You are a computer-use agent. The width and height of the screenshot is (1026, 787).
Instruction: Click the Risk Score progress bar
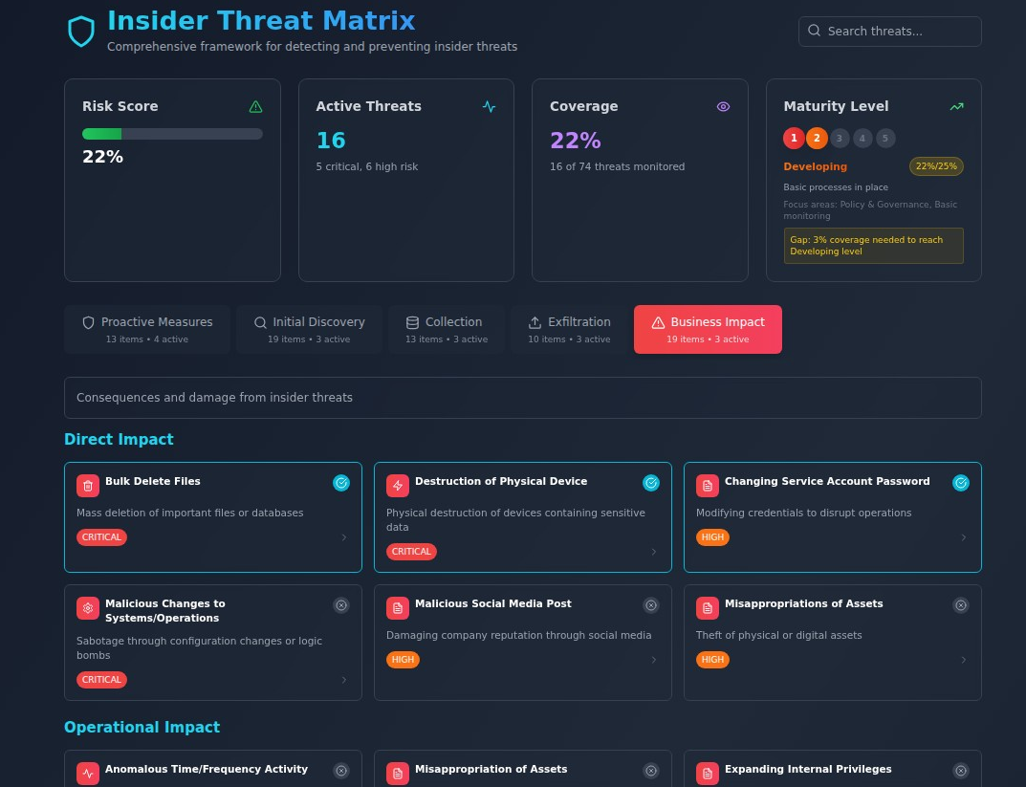coord(172,134)
